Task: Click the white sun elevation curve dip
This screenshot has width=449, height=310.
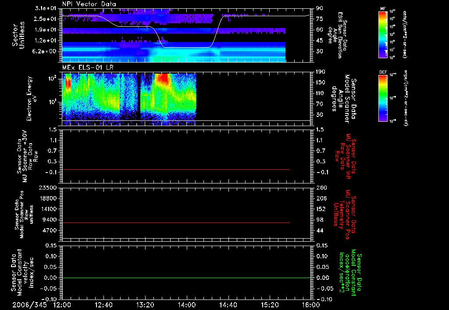Action: tap(188, 47)
